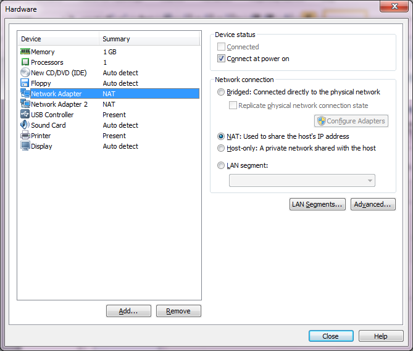Select the Bridged network option

coord(221,92)
